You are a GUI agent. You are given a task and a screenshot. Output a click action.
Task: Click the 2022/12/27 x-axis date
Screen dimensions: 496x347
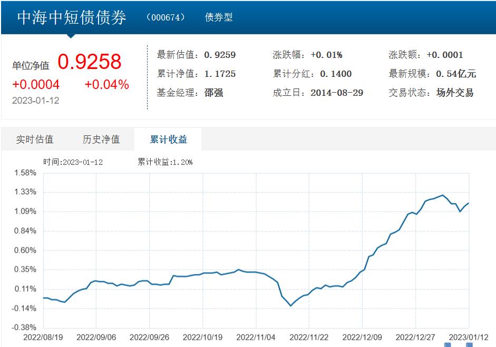[415, 337]
